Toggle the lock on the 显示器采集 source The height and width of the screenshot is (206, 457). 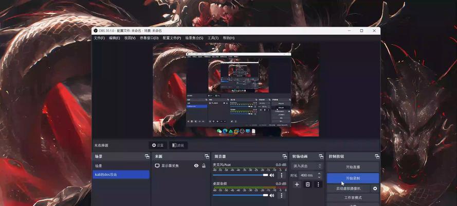click(204, 166)
